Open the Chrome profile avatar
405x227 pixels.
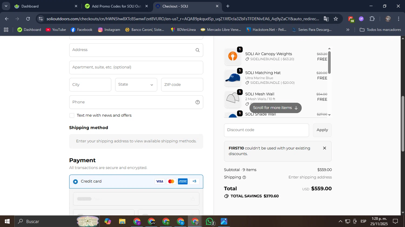click(x=388, y=19)
